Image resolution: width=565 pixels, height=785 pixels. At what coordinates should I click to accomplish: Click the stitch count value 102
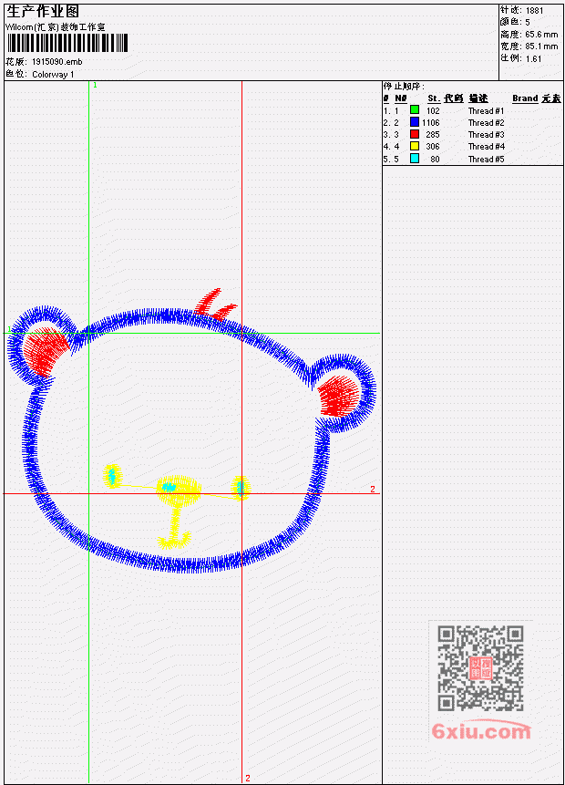pyautogui.click(x=433, y=110)
